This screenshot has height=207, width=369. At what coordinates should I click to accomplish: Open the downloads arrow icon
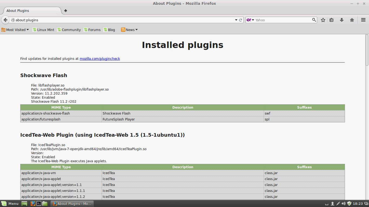(x=342, y=20)
